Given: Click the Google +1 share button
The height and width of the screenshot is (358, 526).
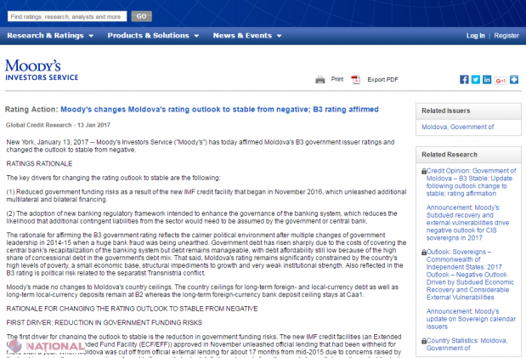Looking at the screenshot, I should click(501, 79).
